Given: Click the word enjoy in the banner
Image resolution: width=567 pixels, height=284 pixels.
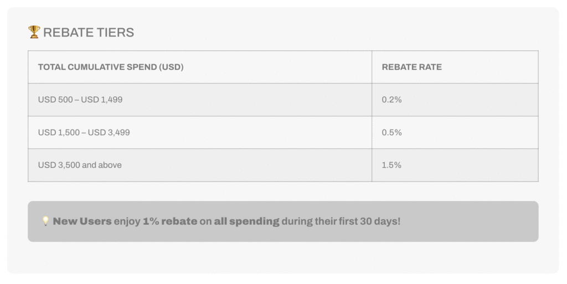Looking at the screenshot, I should (x=127, y=222).
